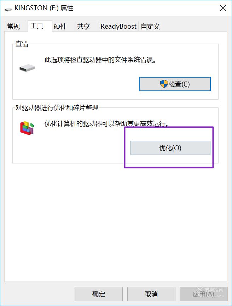The height and width of the screenshot is (306, 232).
Task: Click the 对驱动器进行优化和碎片整理 group label
Action: (x=57, y=107)
